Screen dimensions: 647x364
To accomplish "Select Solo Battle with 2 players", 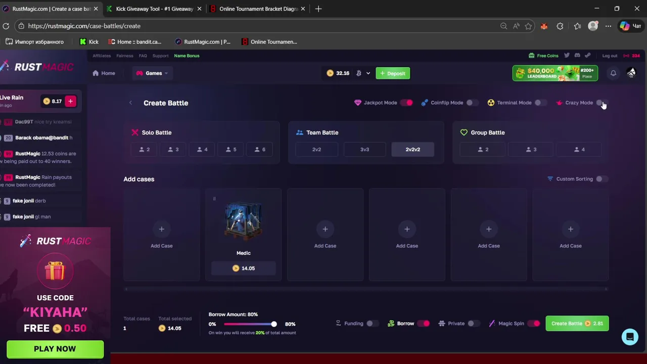I will coord(144,150).
